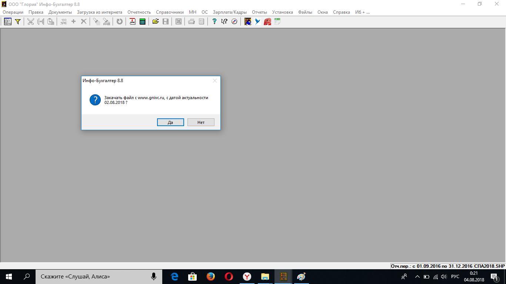Viewport: 506px width, 284px height.
Task: Open Yandex Browser from the taskbar
Action: 247,277
